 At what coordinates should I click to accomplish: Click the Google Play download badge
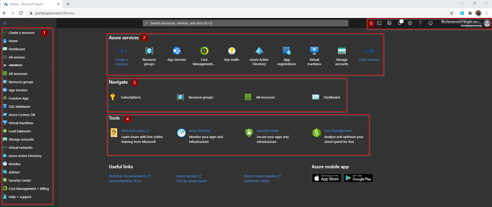tap(358, 178)
